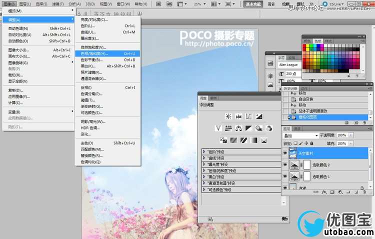
Task: Hide the 选取颜色 1 layer
Action: tap(285, 176)
